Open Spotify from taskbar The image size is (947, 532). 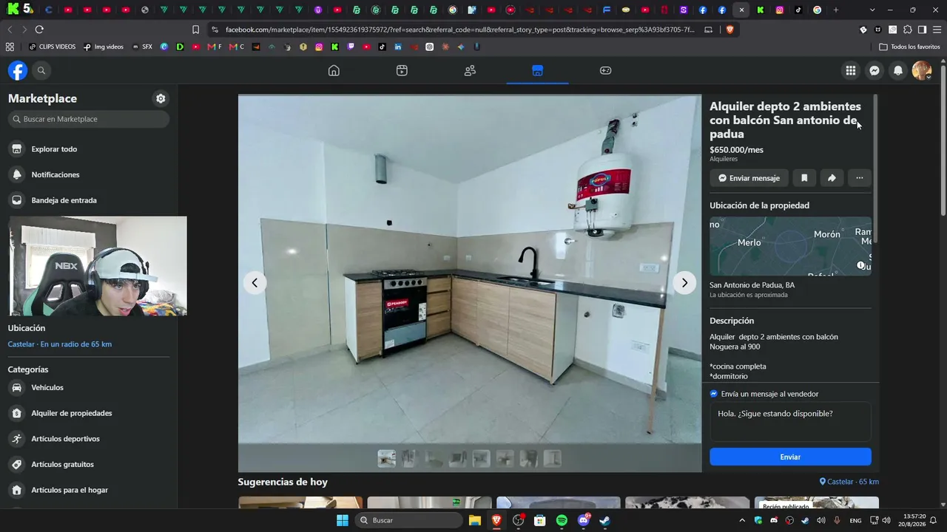562,520
